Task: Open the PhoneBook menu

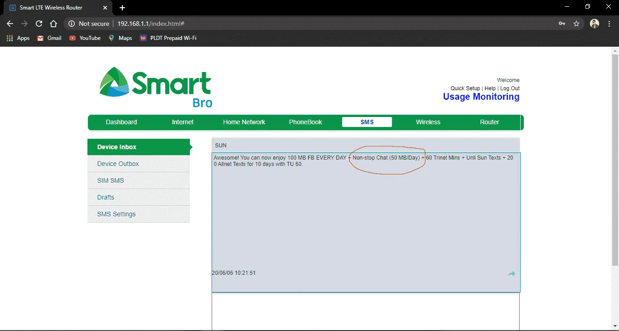Action: [305, 122]
